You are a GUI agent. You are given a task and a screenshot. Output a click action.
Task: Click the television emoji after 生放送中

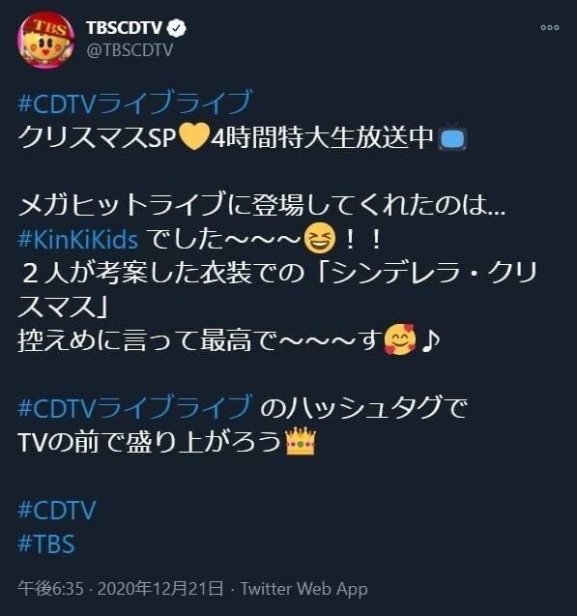(452, 137)
